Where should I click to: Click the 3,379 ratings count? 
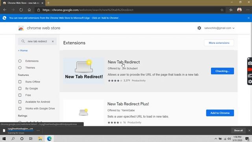pos(127,80)
